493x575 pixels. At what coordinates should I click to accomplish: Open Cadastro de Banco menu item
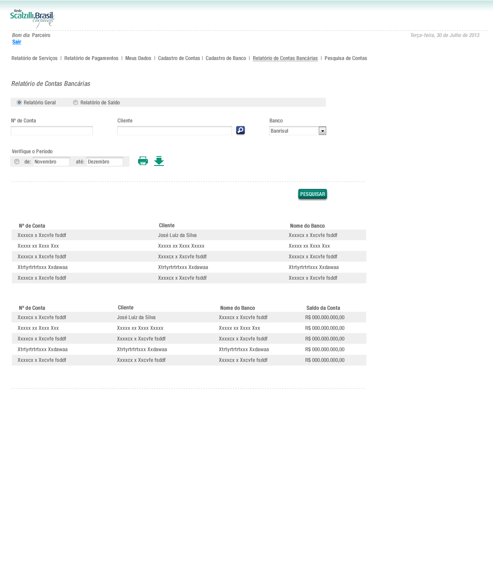226,58
